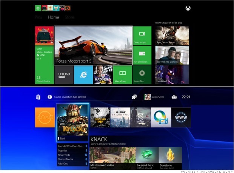Select 'Sony Computer Entertainment' text
The image size is (234, 173).
point(108,144)
